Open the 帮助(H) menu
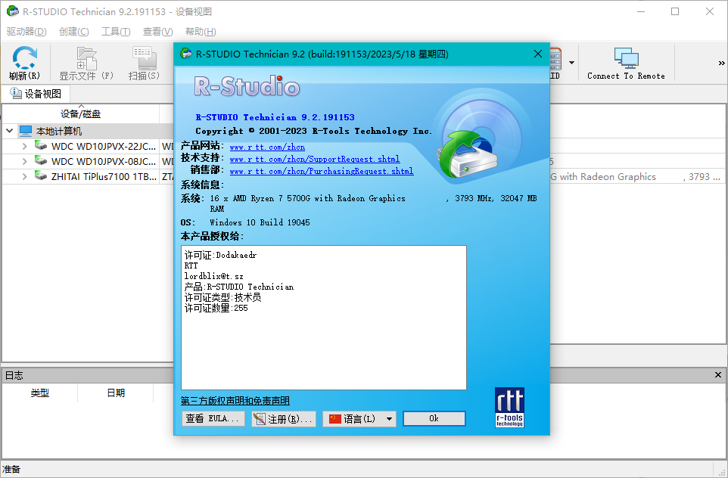This screenshot has height=478, width=728. point(201,32)
